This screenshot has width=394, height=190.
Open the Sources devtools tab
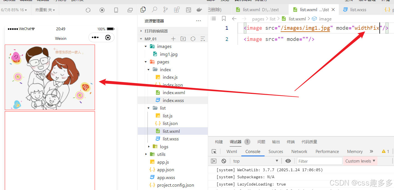276,151
